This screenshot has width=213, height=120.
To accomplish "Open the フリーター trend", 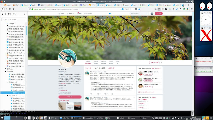I will (x=141, y=104).
